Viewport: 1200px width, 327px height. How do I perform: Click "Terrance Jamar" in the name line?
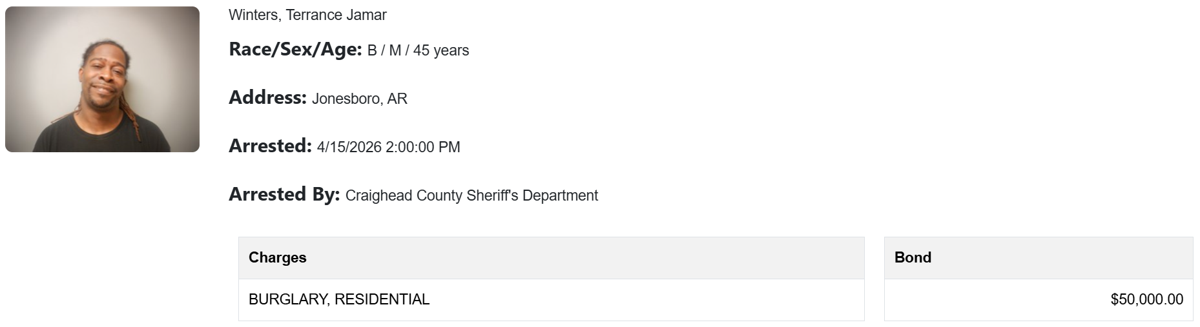point(336,15)
